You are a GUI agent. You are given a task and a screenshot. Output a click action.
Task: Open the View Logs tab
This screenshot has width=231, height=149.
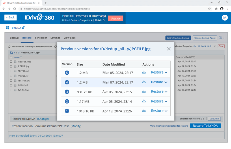click(x=69, y=38)
